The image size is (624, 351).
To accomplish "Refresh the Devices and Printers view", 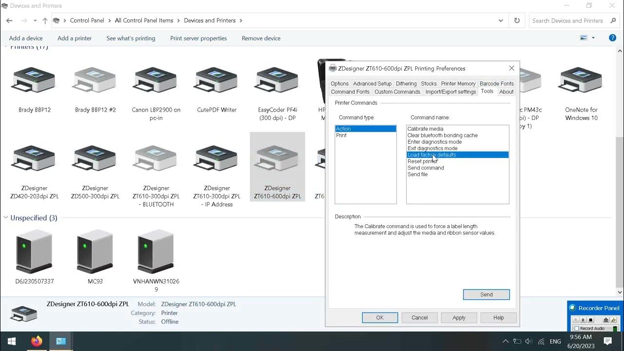I will pos(517,20).
